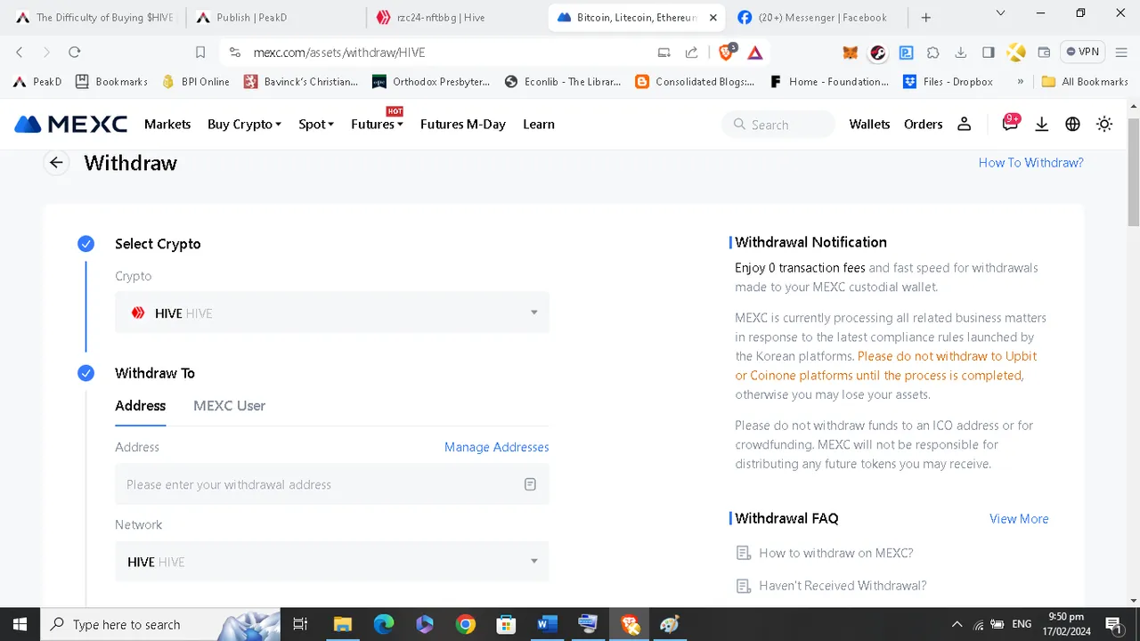Viewport: 1140px width, 641px height.
Task: Toggle the light/dark theme sun icon
Action: click(1104, 125)
